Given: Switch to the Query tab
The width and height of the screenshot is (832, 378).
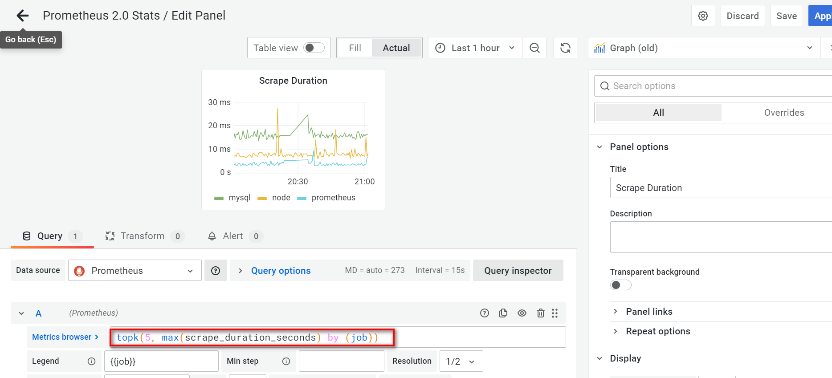Looking at the screenshot, I should click(52, 236).
